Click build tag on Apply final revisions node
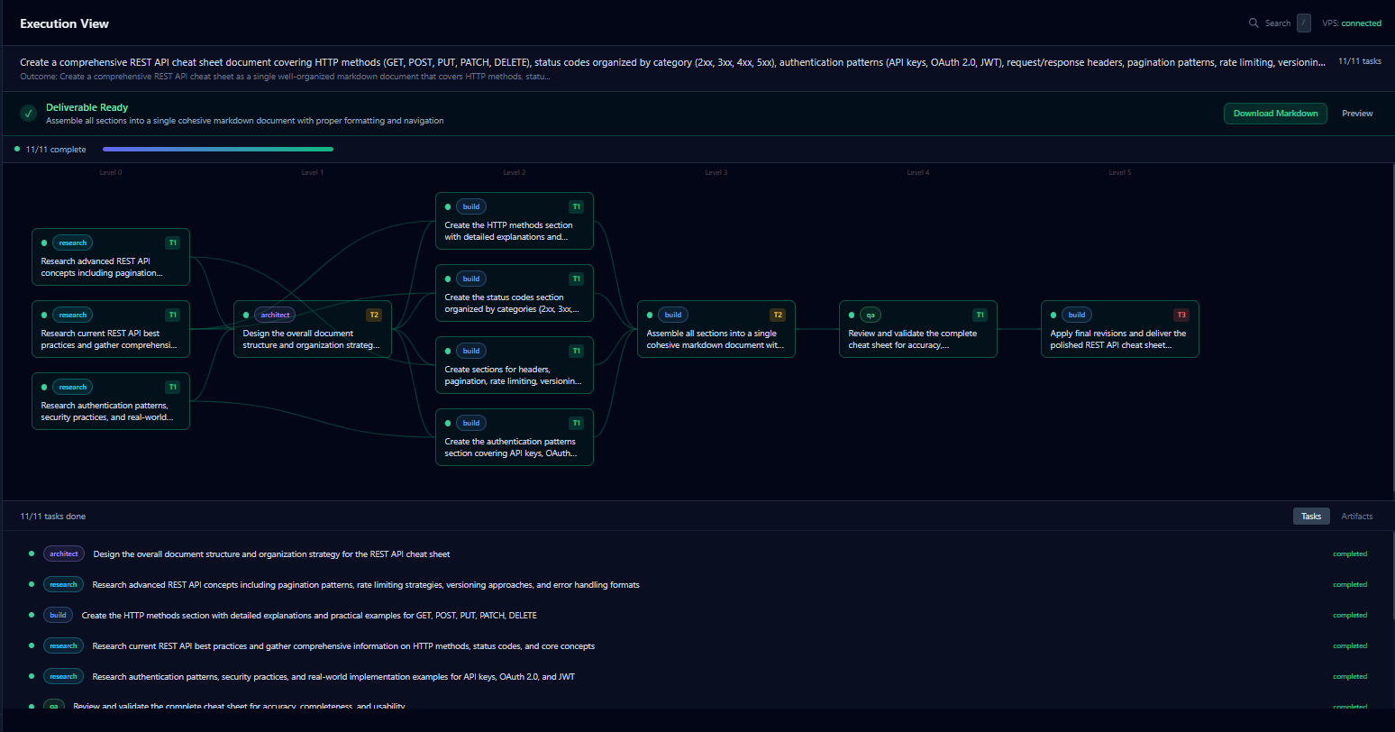Image resolution: width=1395 pixels, height=732 pixels. pos(1077,315)
